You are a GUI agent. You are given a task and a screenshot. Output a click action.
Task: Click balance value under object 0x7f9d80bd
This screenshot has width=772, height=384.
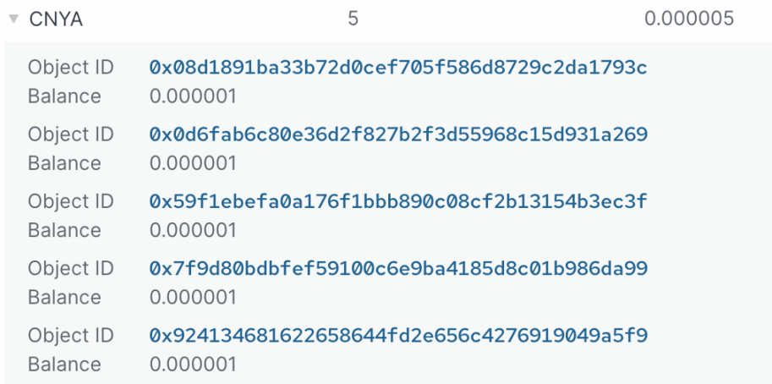point(193,297)
